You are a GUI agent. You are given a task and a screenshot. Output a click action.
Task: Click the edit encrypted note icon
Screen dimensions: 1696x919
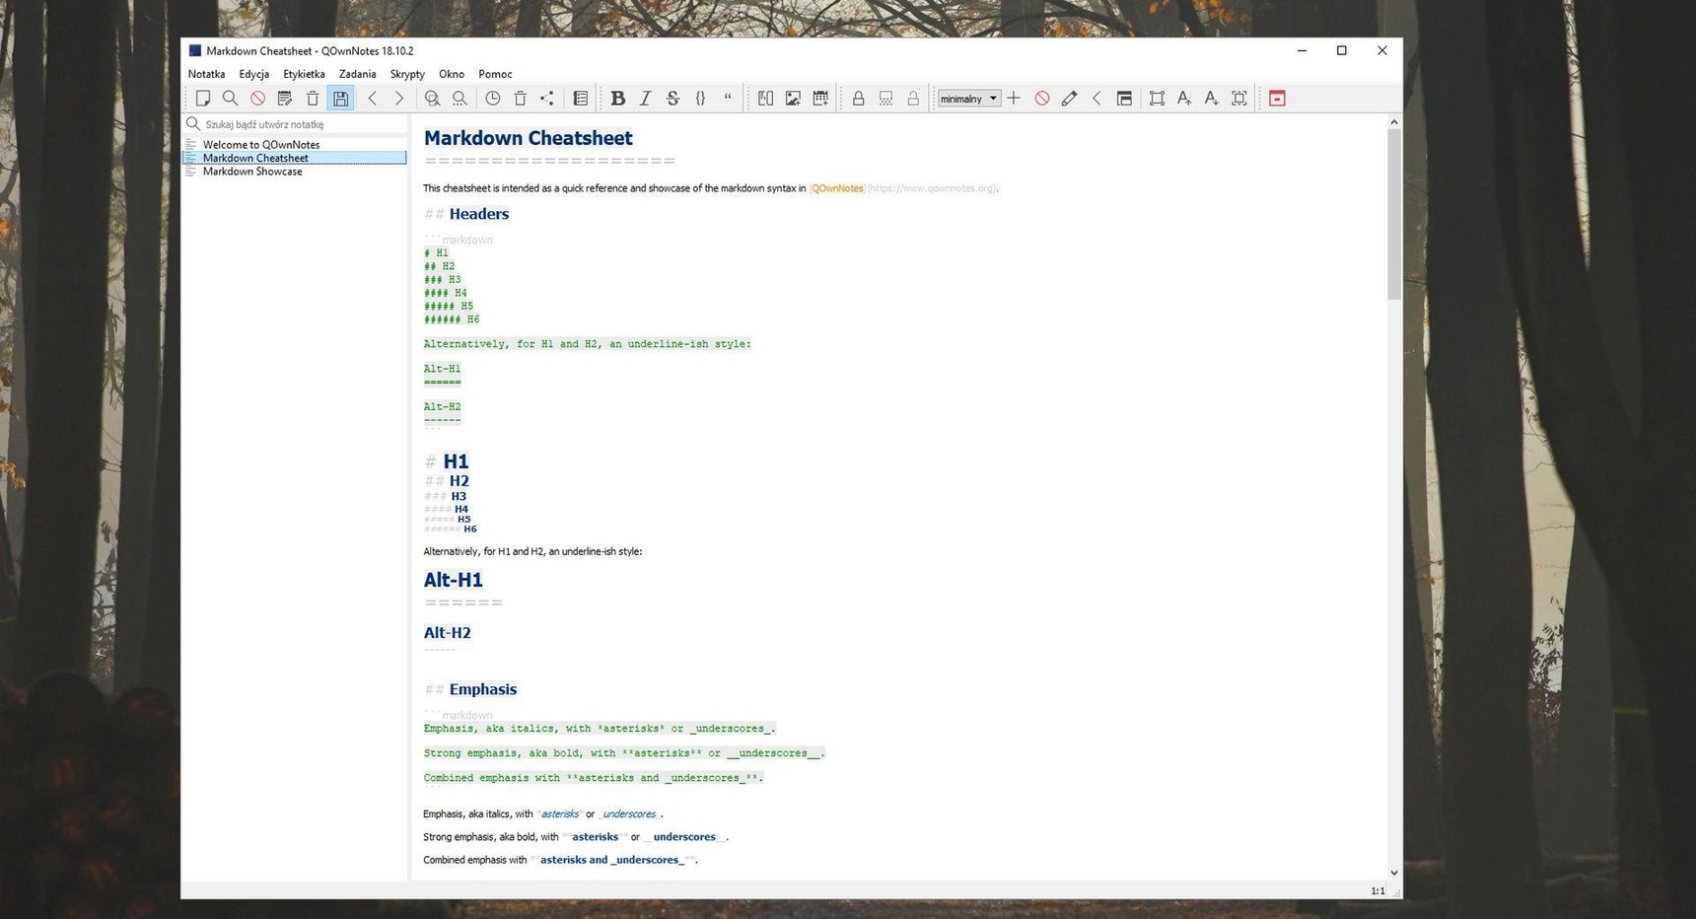(885, 99)
